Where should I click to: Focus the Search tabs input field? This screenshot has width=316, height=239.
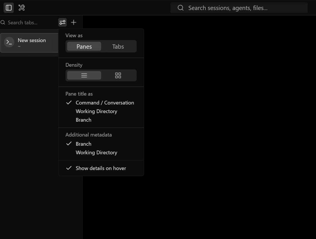29,23
